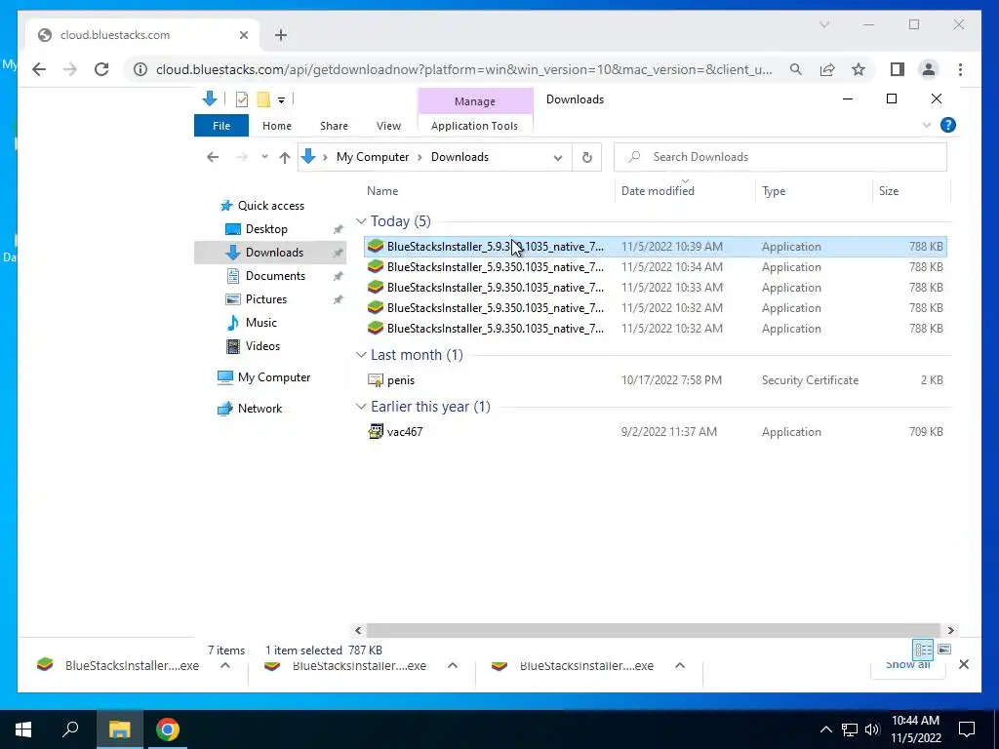The height and width of the screenshot is (749, 999).
Task: Switch to the View ribbon tab
Action: point(388,126)
